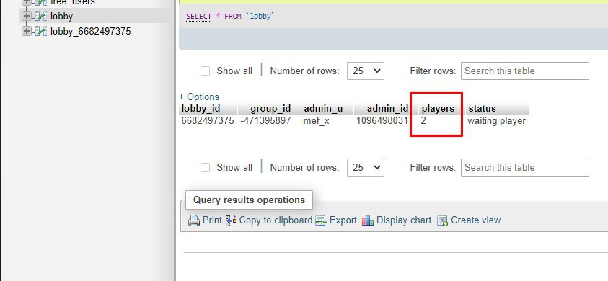
Task: Sort by lobby_id column header
Action: point(201,109)
